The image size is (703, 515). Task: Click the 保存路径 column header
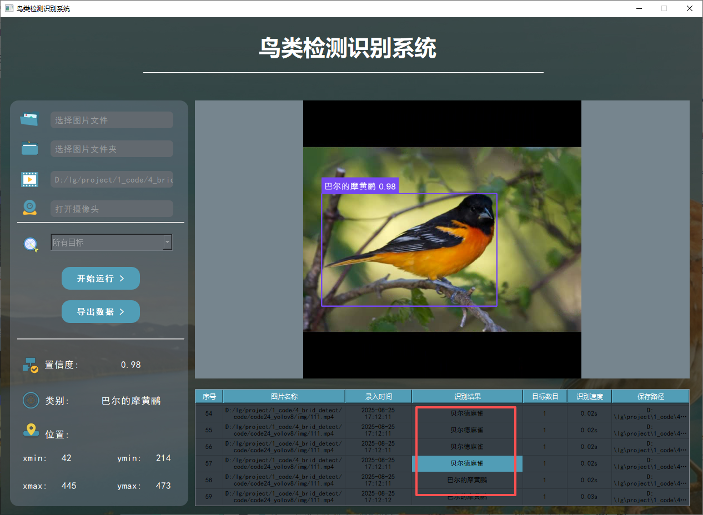[x=651, y=396]
